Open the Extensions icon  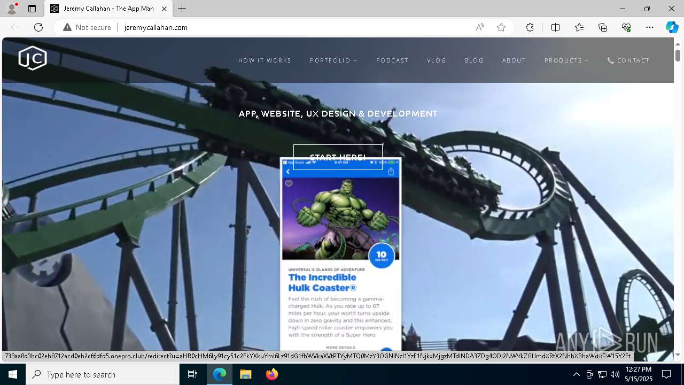pos(530,27)
